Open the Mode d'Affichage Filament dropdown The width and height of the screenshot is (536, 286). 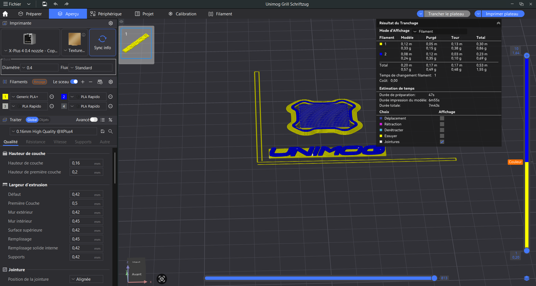439,32
